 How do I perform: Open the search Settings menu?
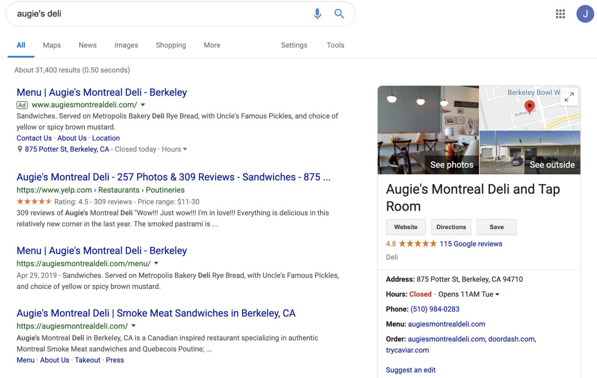[294, 45]
